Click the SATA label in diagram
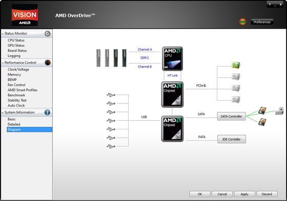The width and height of the screenshot is (287, 201). [x=201, y=114]
